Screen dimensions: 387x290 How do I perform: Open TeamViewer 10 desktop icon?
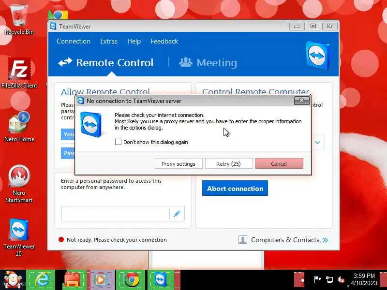coord(19,238)
